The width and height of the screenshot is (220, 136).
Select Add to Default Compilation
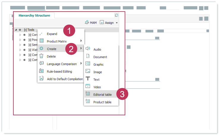(65, 79)
